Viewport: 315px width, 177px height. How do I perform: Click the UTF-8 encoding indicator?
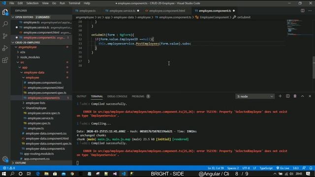pyautogui.click(x=246, y=168)
